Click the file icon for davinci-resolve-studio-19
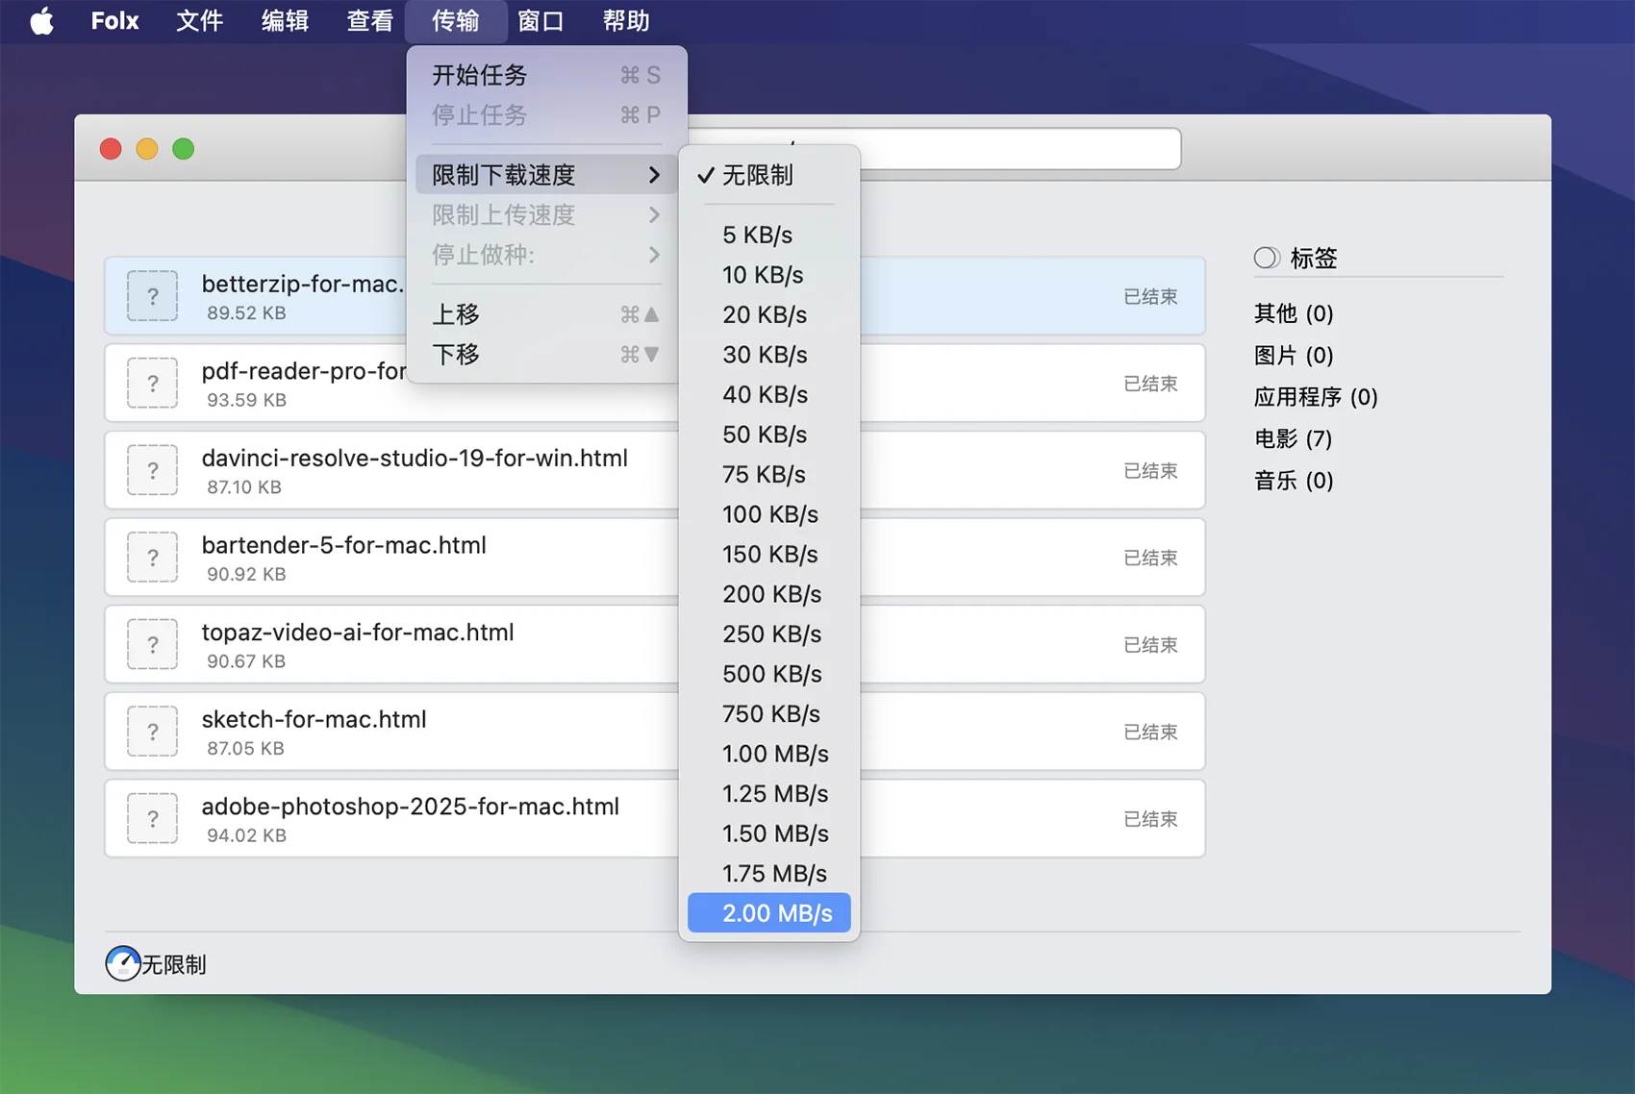The height and width of the screenshot is (1094, 1635). coord(152,470)
